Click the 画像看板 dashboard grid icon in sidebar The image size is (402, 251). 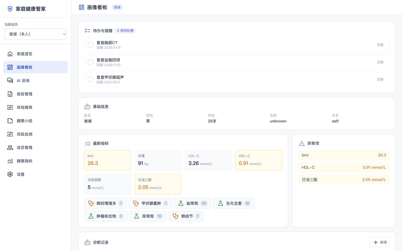pyautogui.click(x=10, y=67)
